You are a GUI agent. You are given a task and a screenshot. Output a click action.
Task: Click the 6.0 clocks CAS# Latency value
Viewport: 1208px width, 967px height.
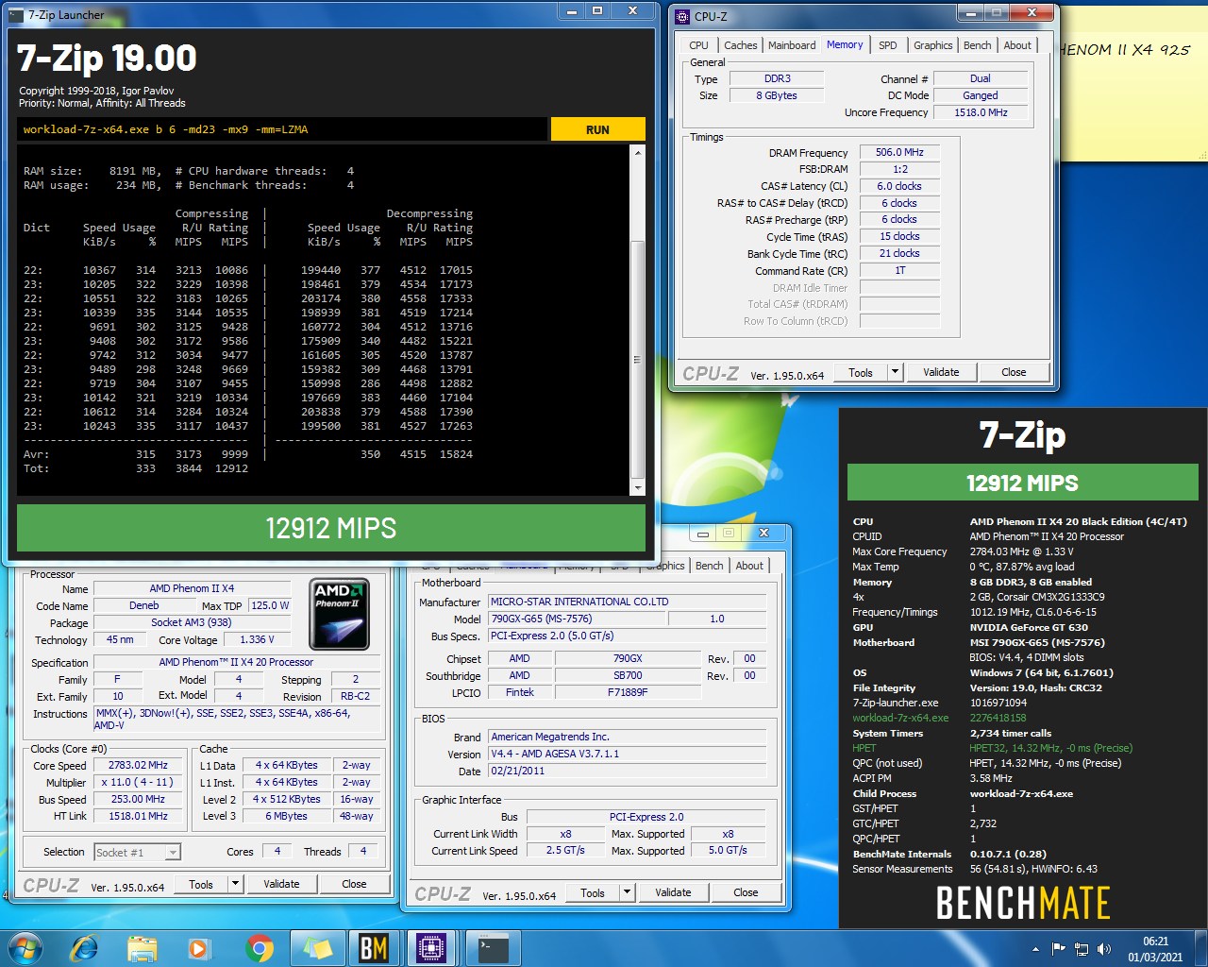point(899,186)
